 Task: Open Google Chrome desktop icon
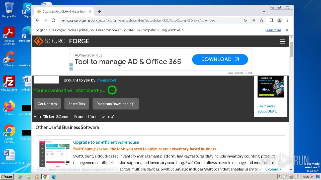(x=9, y=134)
